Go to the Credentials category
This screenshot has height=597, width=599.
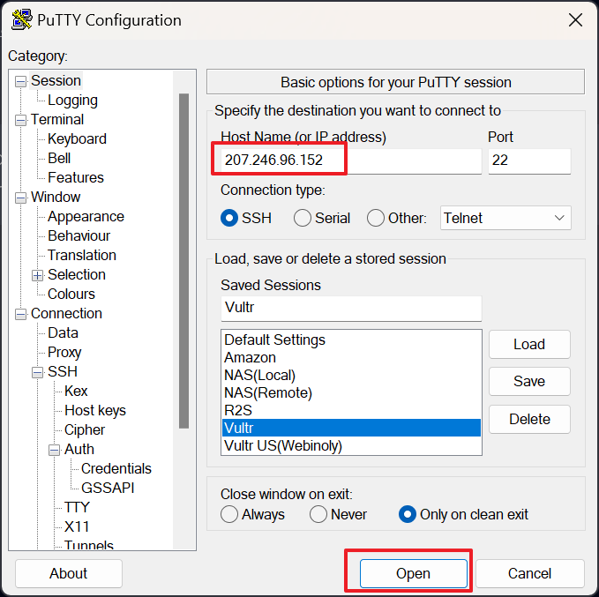[x=116, y=469]
